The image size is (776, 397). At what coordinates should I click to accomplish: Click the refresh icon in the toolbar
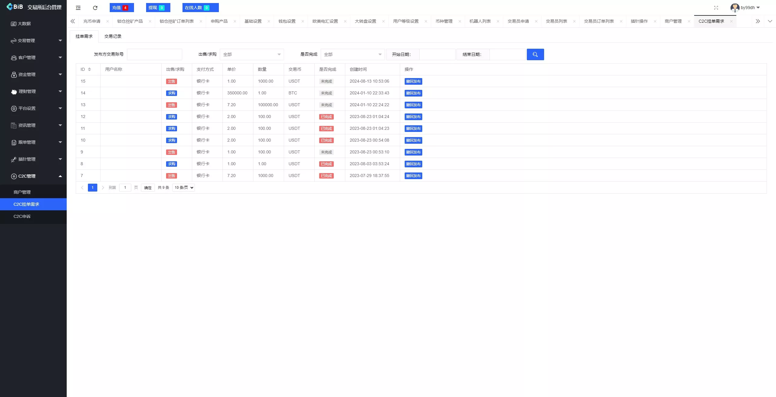tap(95, 8)
